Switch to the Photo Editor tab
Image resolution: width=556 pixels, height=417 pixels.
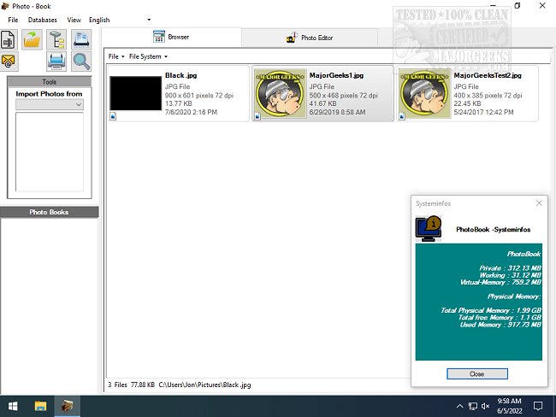[310, 38]
